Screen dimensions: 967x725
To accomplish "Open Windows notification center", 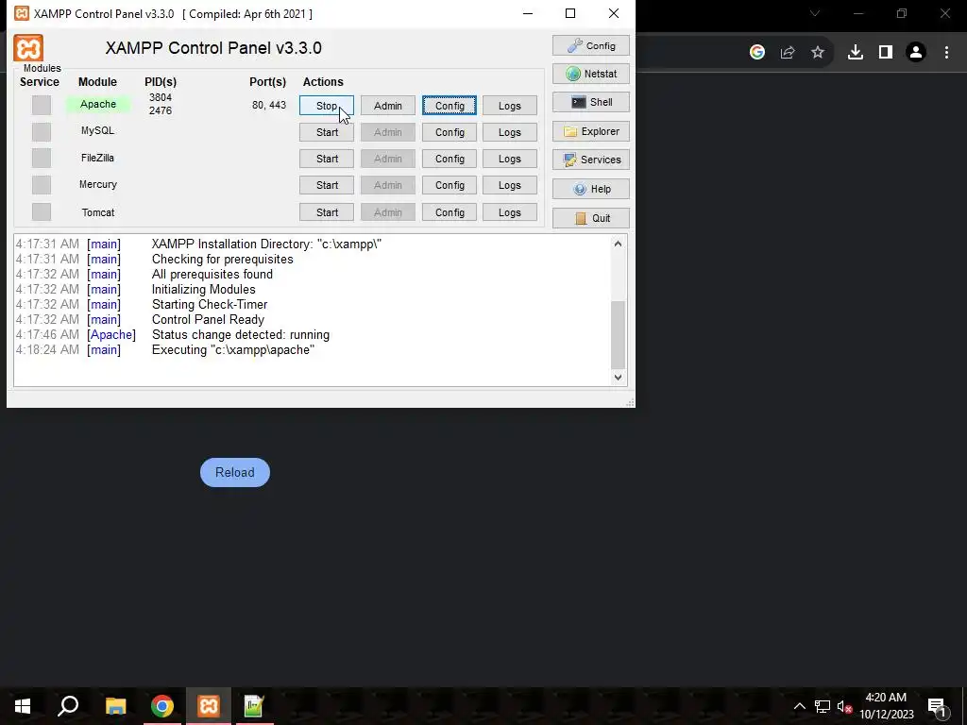I will [938, 706].
